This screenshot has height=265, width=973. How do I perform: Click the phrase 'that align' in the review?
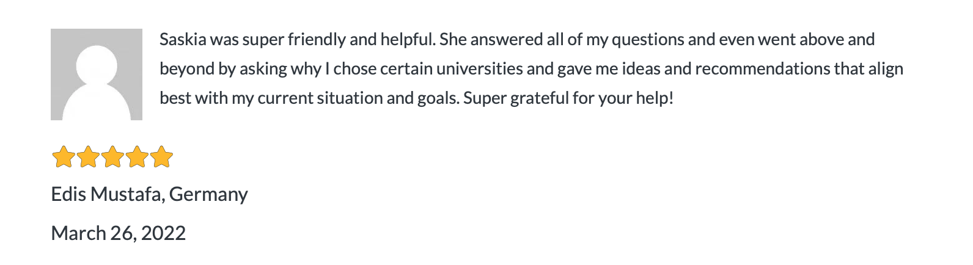click(x=868, y=69)
